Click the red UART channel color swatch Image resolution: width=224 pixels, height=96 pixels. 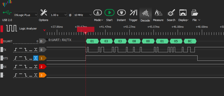(2, 41)
